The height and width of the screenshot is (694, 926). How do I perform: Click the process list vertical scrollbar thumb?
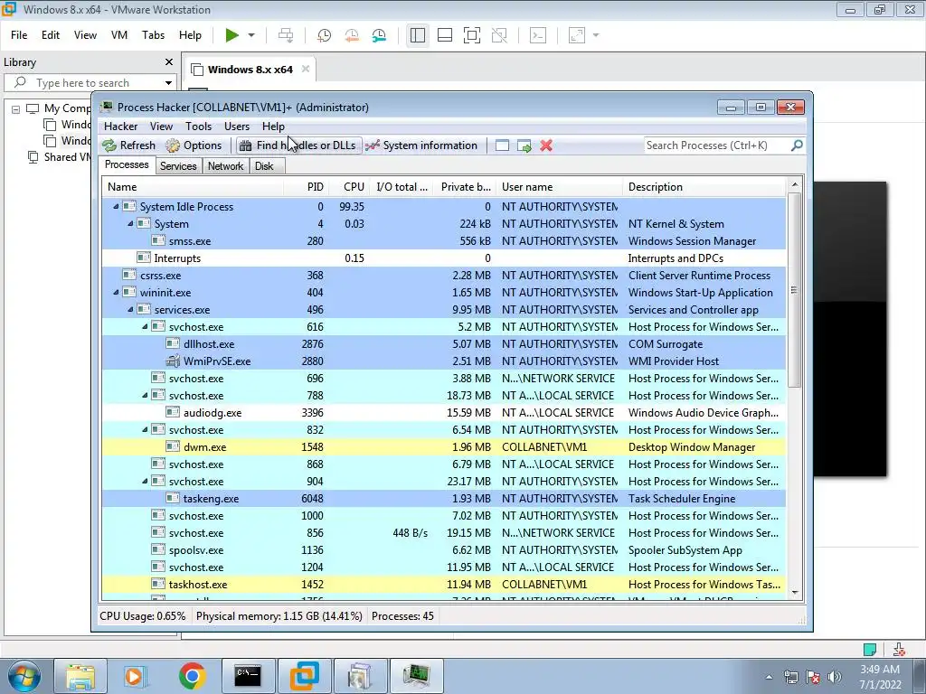(794, 290)
